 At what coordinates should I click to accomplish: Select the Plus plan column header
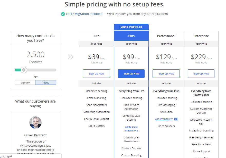click(x=131, y=36)
